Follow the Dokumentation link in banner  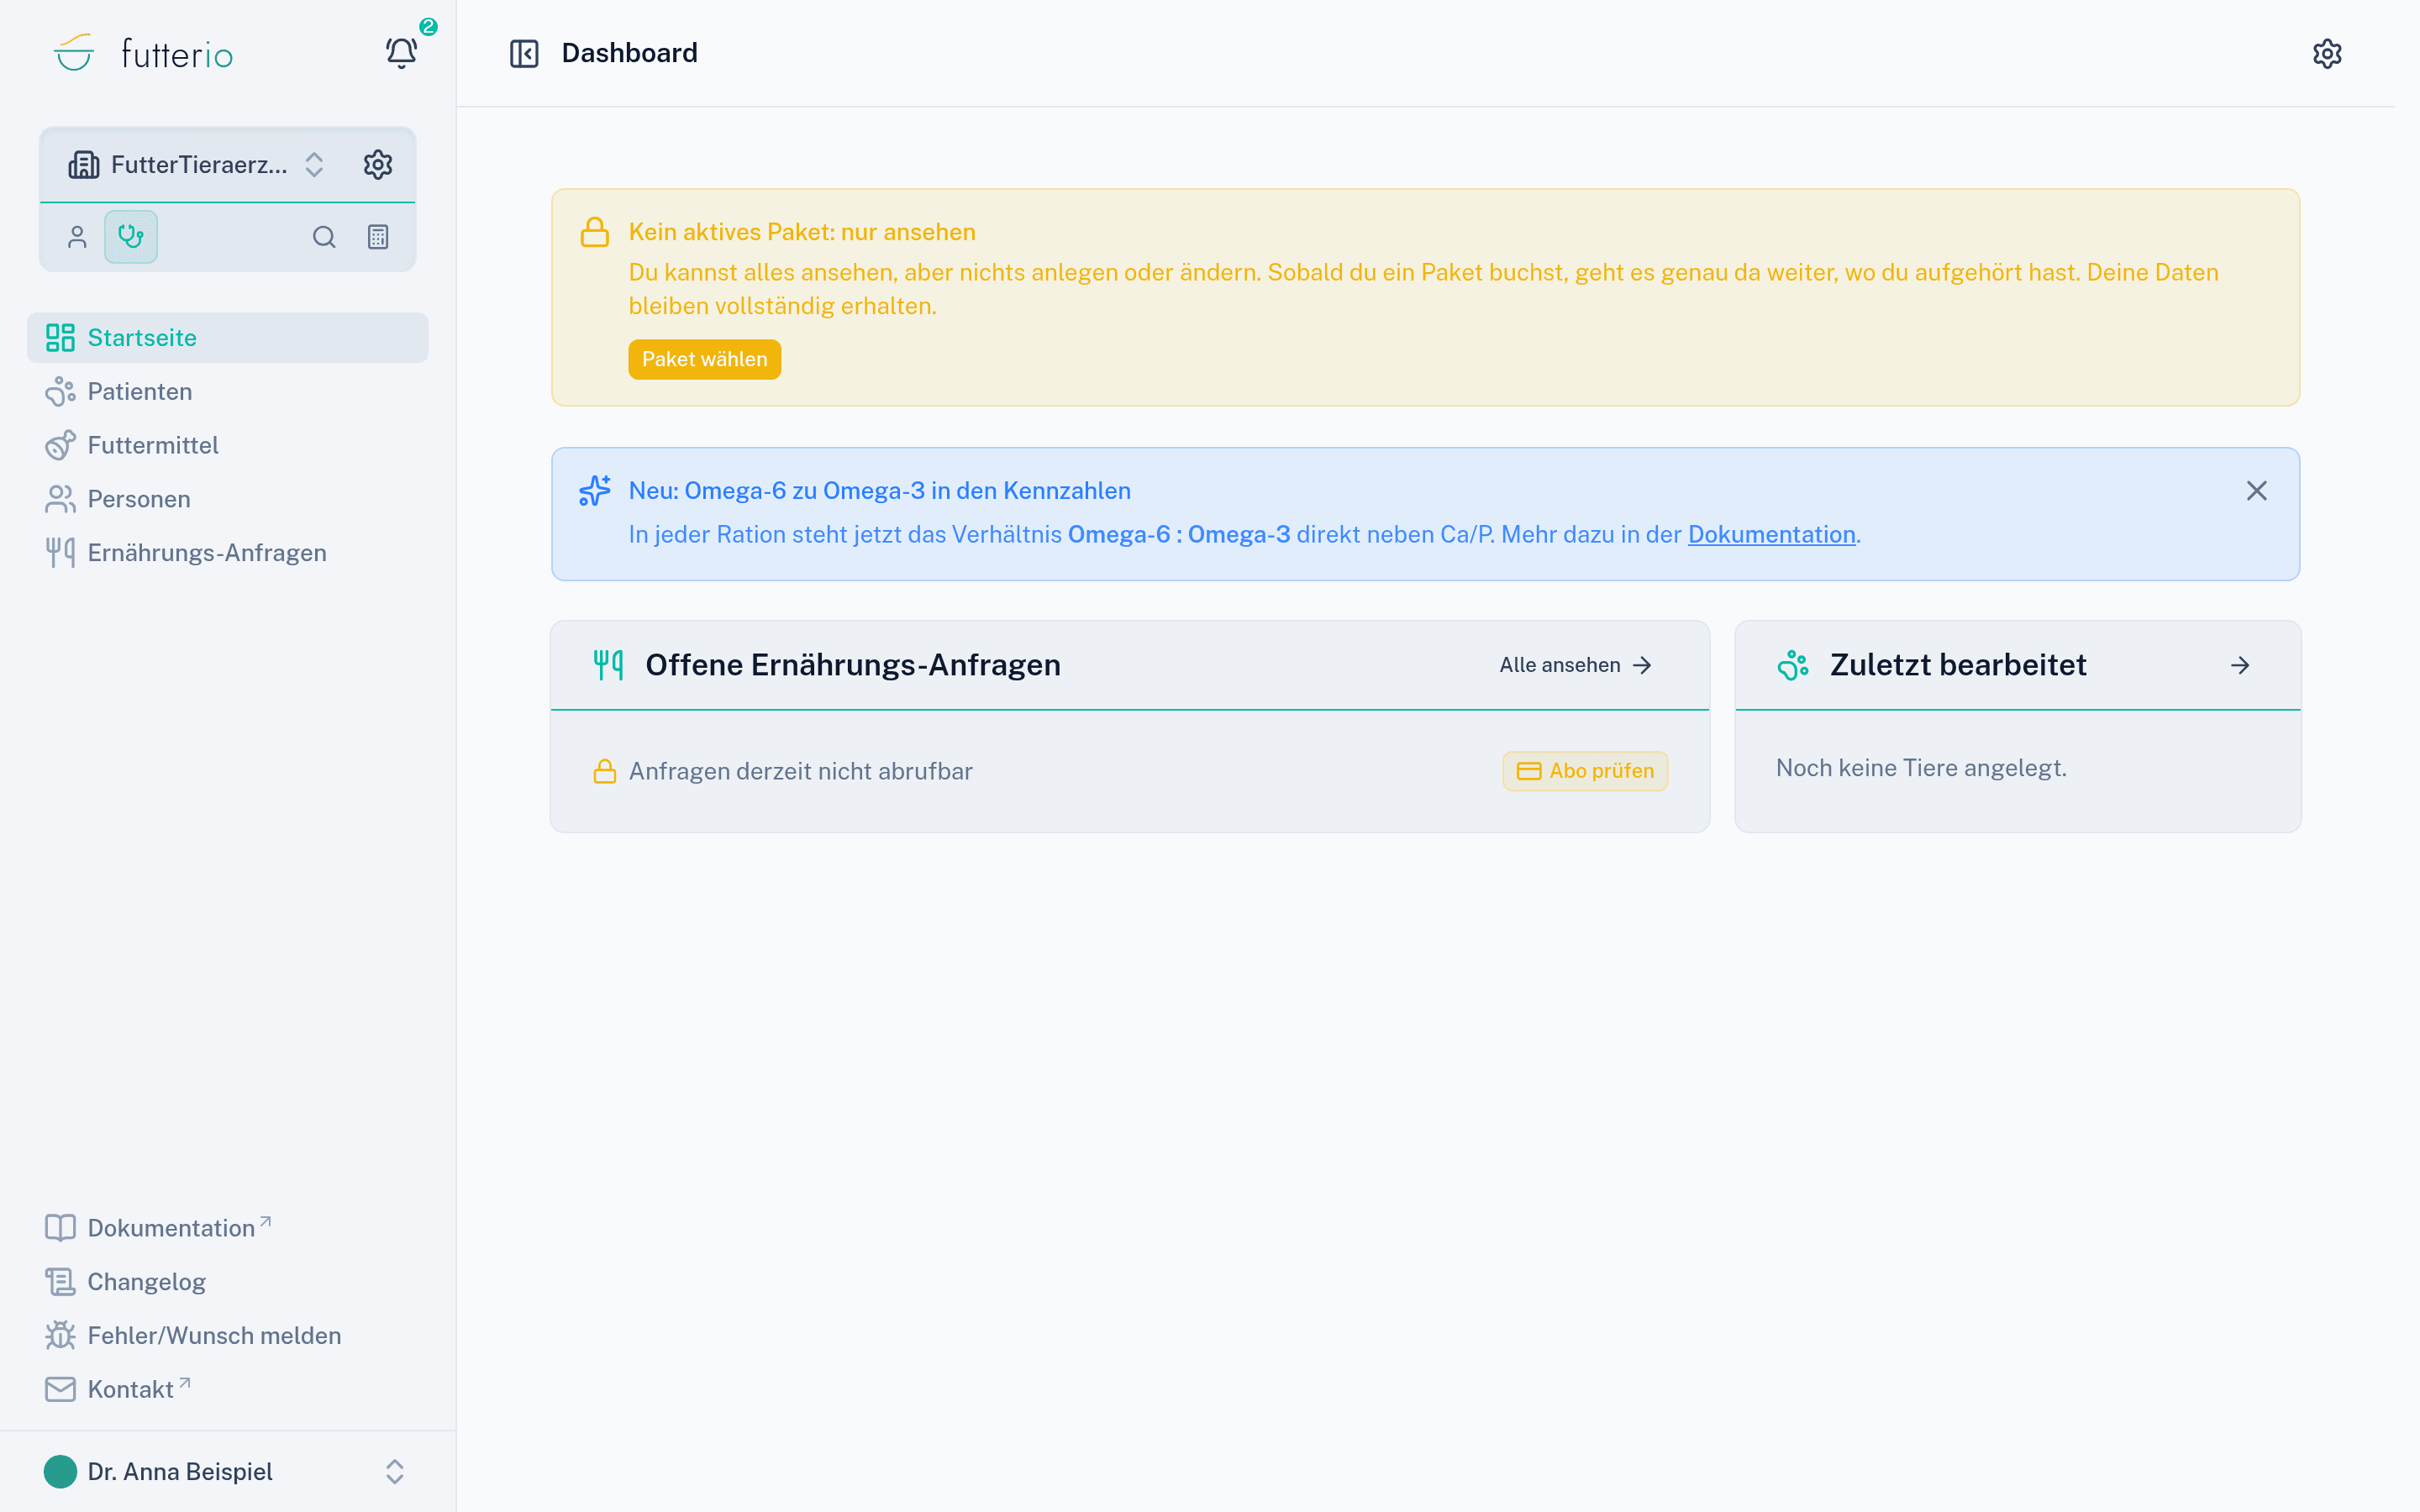click(x=1771, y=535)
